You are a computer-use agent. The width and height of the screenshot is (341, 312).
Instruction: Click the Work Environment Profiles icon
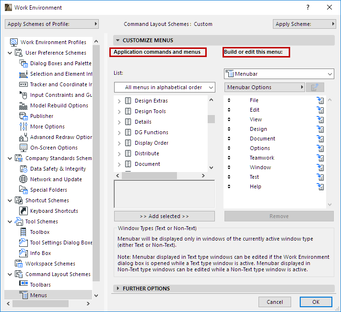pos(14,42)
